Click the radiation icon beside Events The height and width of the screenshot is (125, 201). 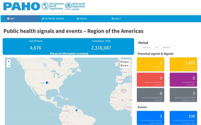(x=78, y=19)
